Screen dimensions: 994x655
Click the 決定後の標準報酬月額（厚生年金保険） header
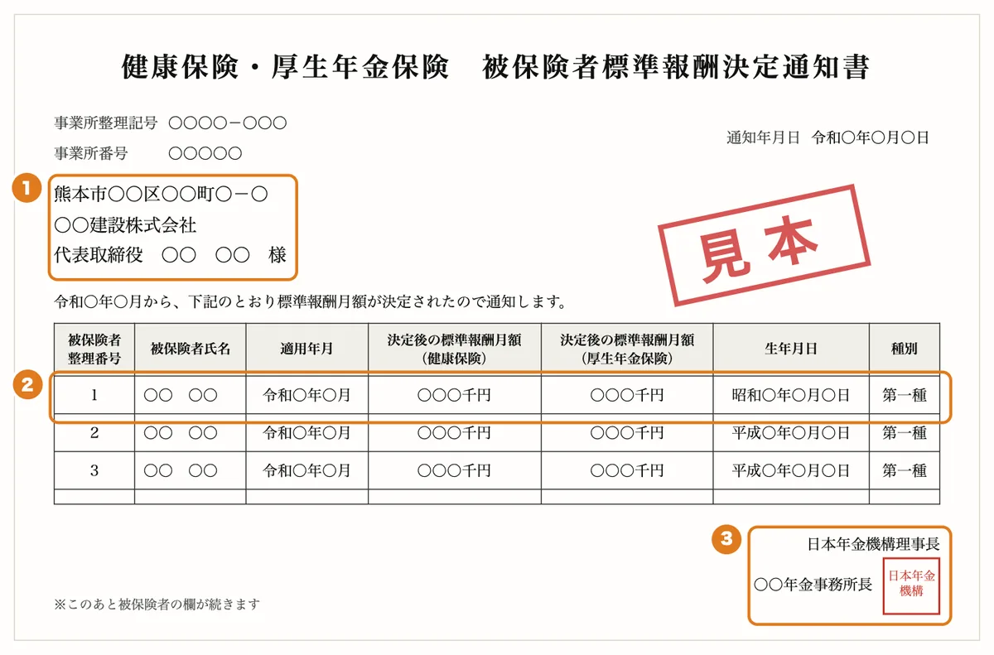(627, 349)
